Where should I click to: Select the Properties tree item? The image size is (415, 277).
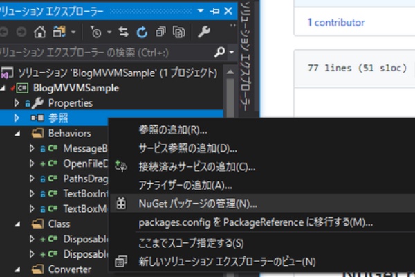71,103
